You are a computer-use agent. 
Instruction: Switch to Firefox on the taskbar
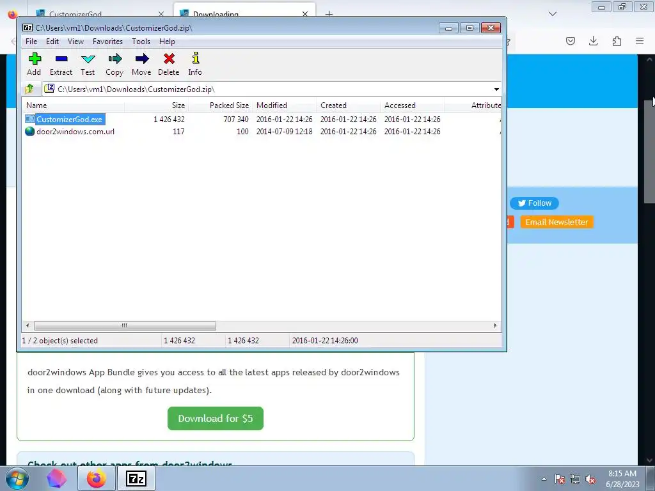(97, 478)
